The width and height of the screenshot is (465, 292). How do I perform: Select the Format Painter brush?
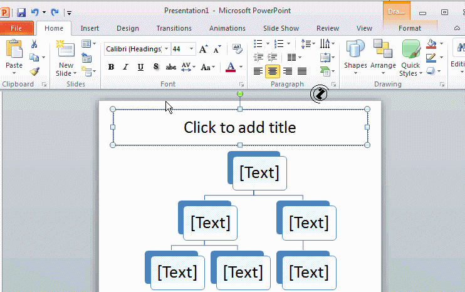pos(34,71)
